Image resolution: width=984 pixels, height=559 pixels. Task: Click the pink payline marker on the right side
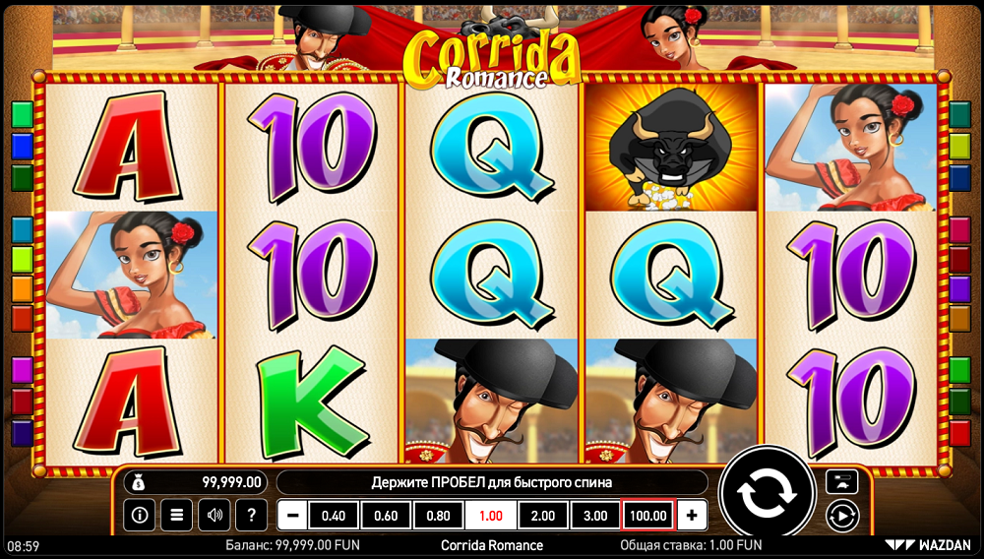click(x=959, y=229)
